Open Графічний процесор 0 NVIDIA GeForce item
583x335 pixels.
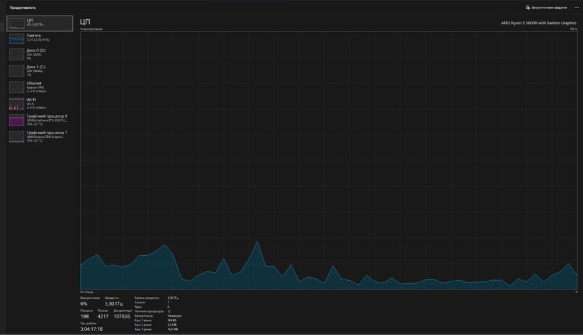pos(40,120)
